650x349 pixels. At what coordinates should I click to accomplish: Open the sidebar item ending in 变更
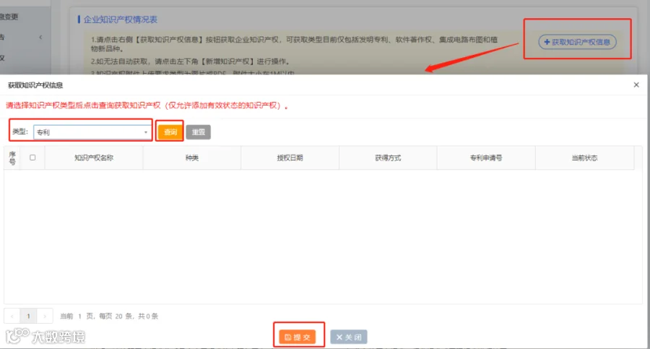coord(9,17)
